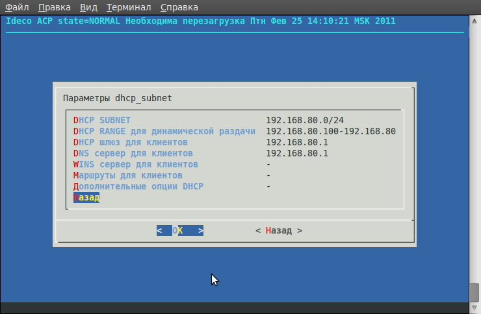Open the Вид menu
481x314 pixels.
click(89, 8)
